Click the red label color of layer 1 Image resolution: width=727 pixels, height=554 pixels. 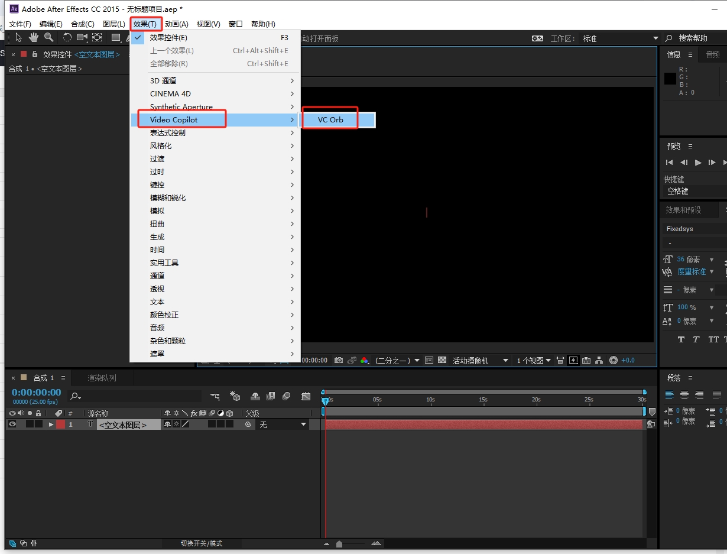61,425
